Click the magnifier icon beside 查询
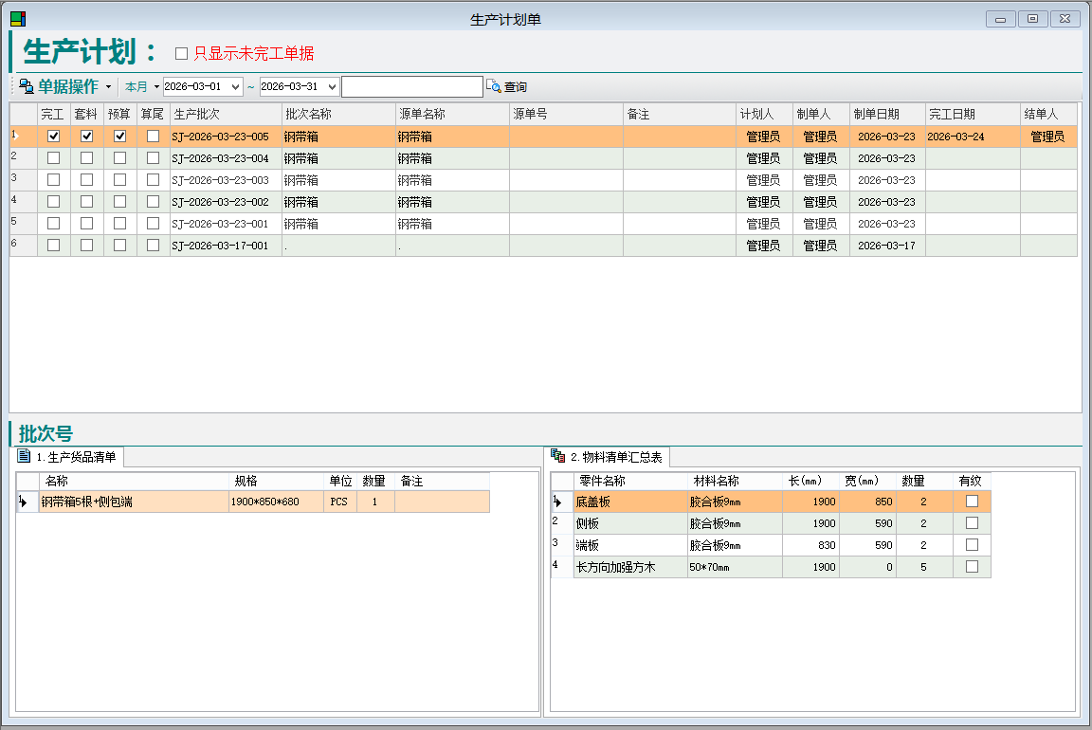 pyautogui.click(x=493, y=86)
